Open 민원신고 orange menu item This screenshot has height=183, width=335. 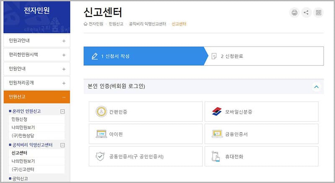tap(36, 97)
